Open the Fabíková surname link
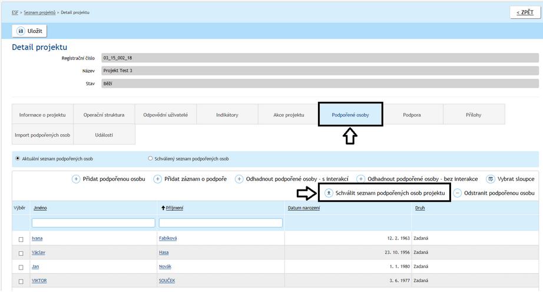The image size is (543, 296). point(168,238)
